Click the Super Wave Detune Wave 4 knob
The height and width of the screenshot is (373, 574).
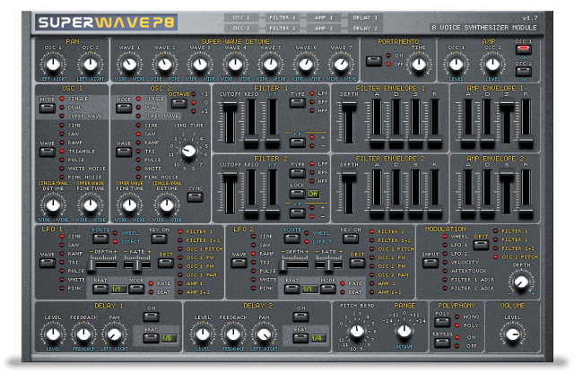click(x=235, y=65)
